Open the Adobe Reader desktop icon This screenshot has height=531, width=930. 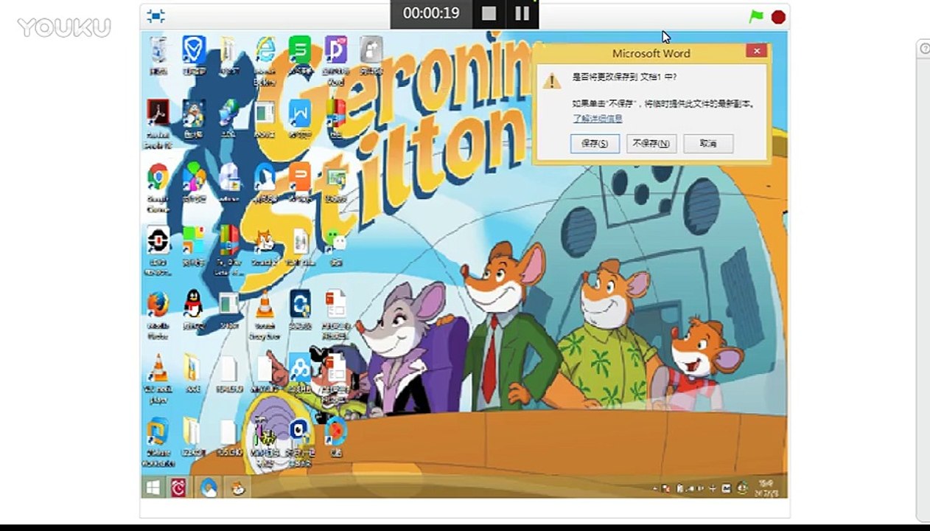pos(158,113)
